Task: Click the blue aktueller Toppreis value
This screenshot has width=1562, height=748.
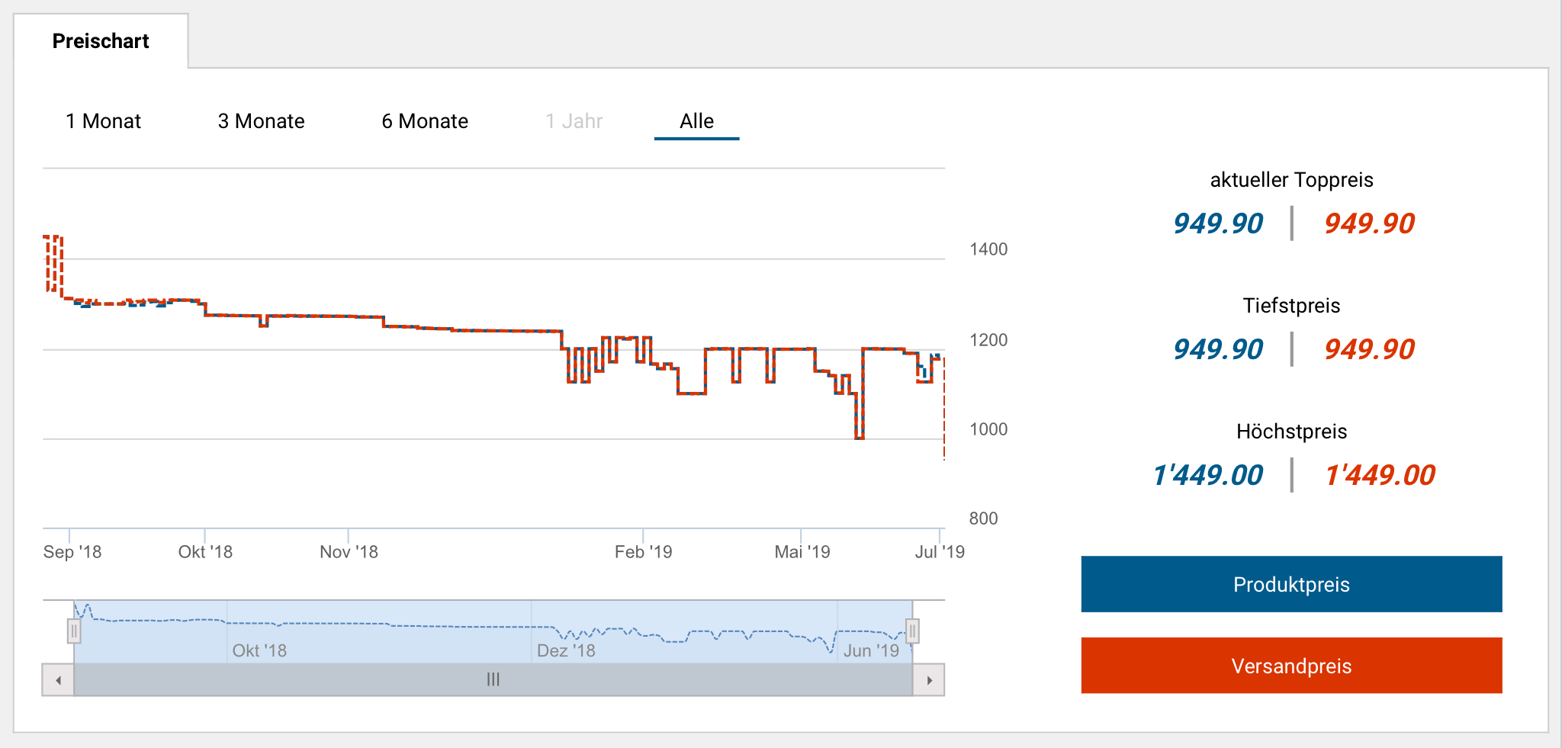Action: click(x=1218, y=223)
